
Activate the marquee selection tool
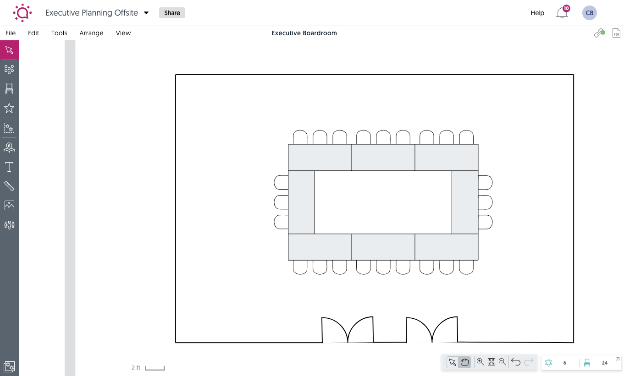coord(9,128)
